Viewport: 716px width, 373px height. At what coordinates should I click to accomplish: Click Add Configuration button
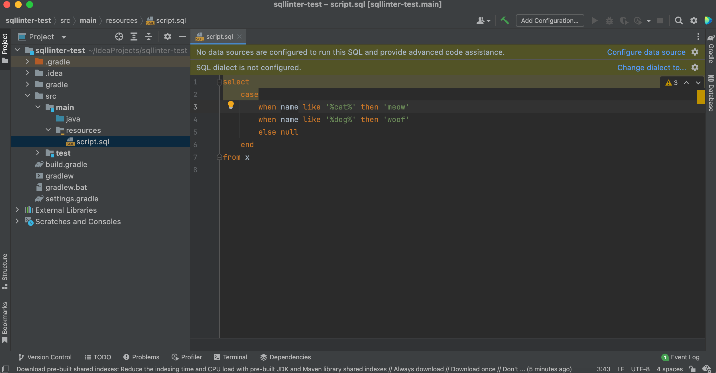pos(550,21)
